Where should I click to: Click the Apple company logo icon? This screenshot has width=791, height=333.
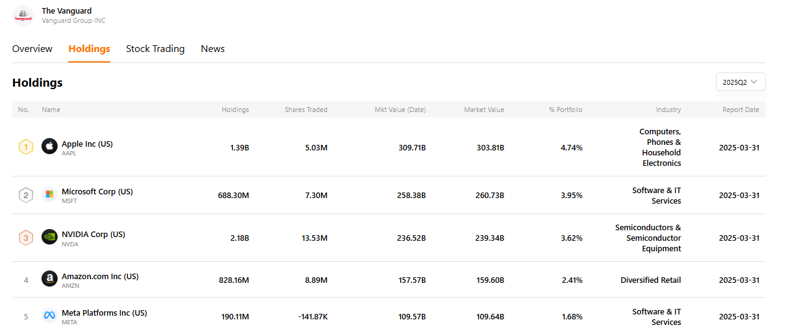point(50,147)
